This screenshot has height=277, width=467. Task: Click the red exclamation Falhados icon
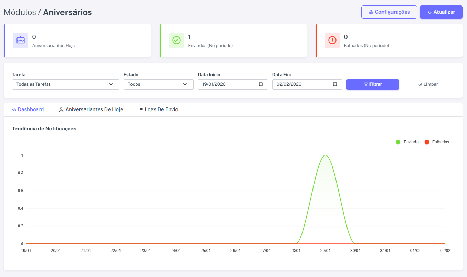[332, 41]
